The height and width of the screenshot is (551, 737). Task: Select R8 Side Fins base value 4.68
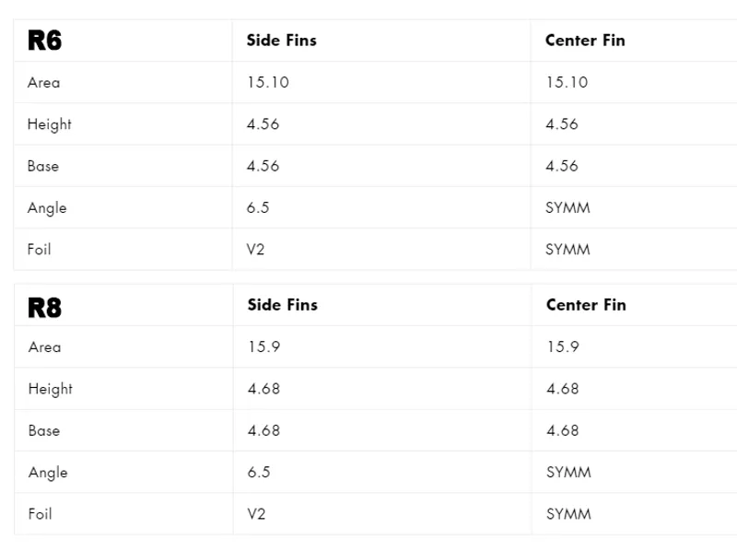click(263, 430)
